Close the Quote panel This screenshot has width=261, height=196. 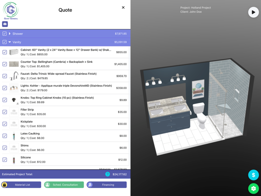(123, 8)
